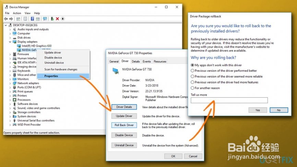Screen dimensions: 297x167
Task: Switch to the Events tab in Properties
Action: 146,61
